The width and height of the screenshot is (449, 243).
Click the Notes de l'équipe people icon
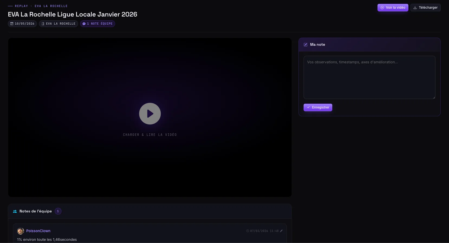[x=15, y=211]
